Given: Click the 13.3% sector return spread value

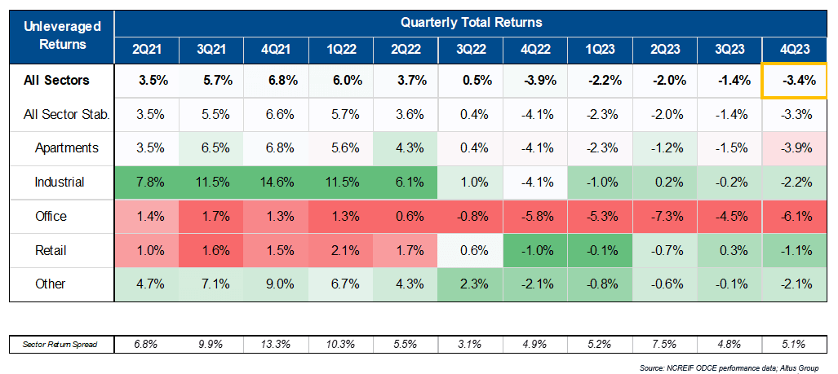Looking at the screenshot, I should click(x=277, y=345).
